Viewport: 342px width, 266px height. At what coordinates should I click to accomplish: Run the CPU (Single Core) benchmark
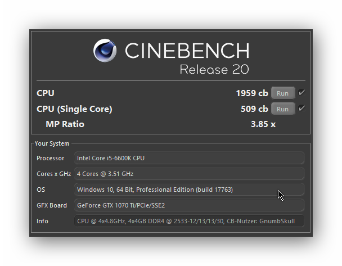(283, 109)
